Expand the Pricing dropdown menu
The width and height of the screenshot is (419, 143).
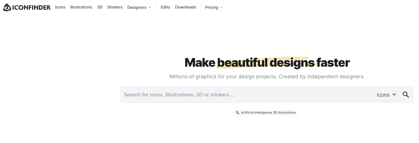coord(214,7)
